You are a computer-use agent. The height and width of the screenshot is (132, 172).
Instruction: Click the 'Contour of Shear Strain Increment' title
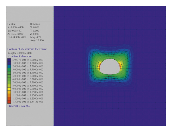pyautogui.click(x=27, y=49)
